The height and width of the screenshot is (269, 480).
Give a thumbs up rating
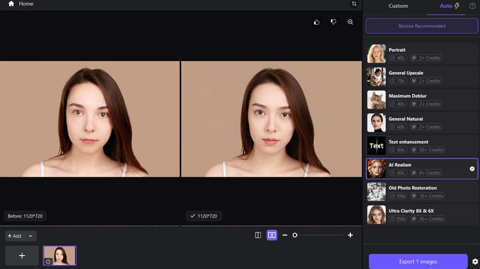[317, 22]
